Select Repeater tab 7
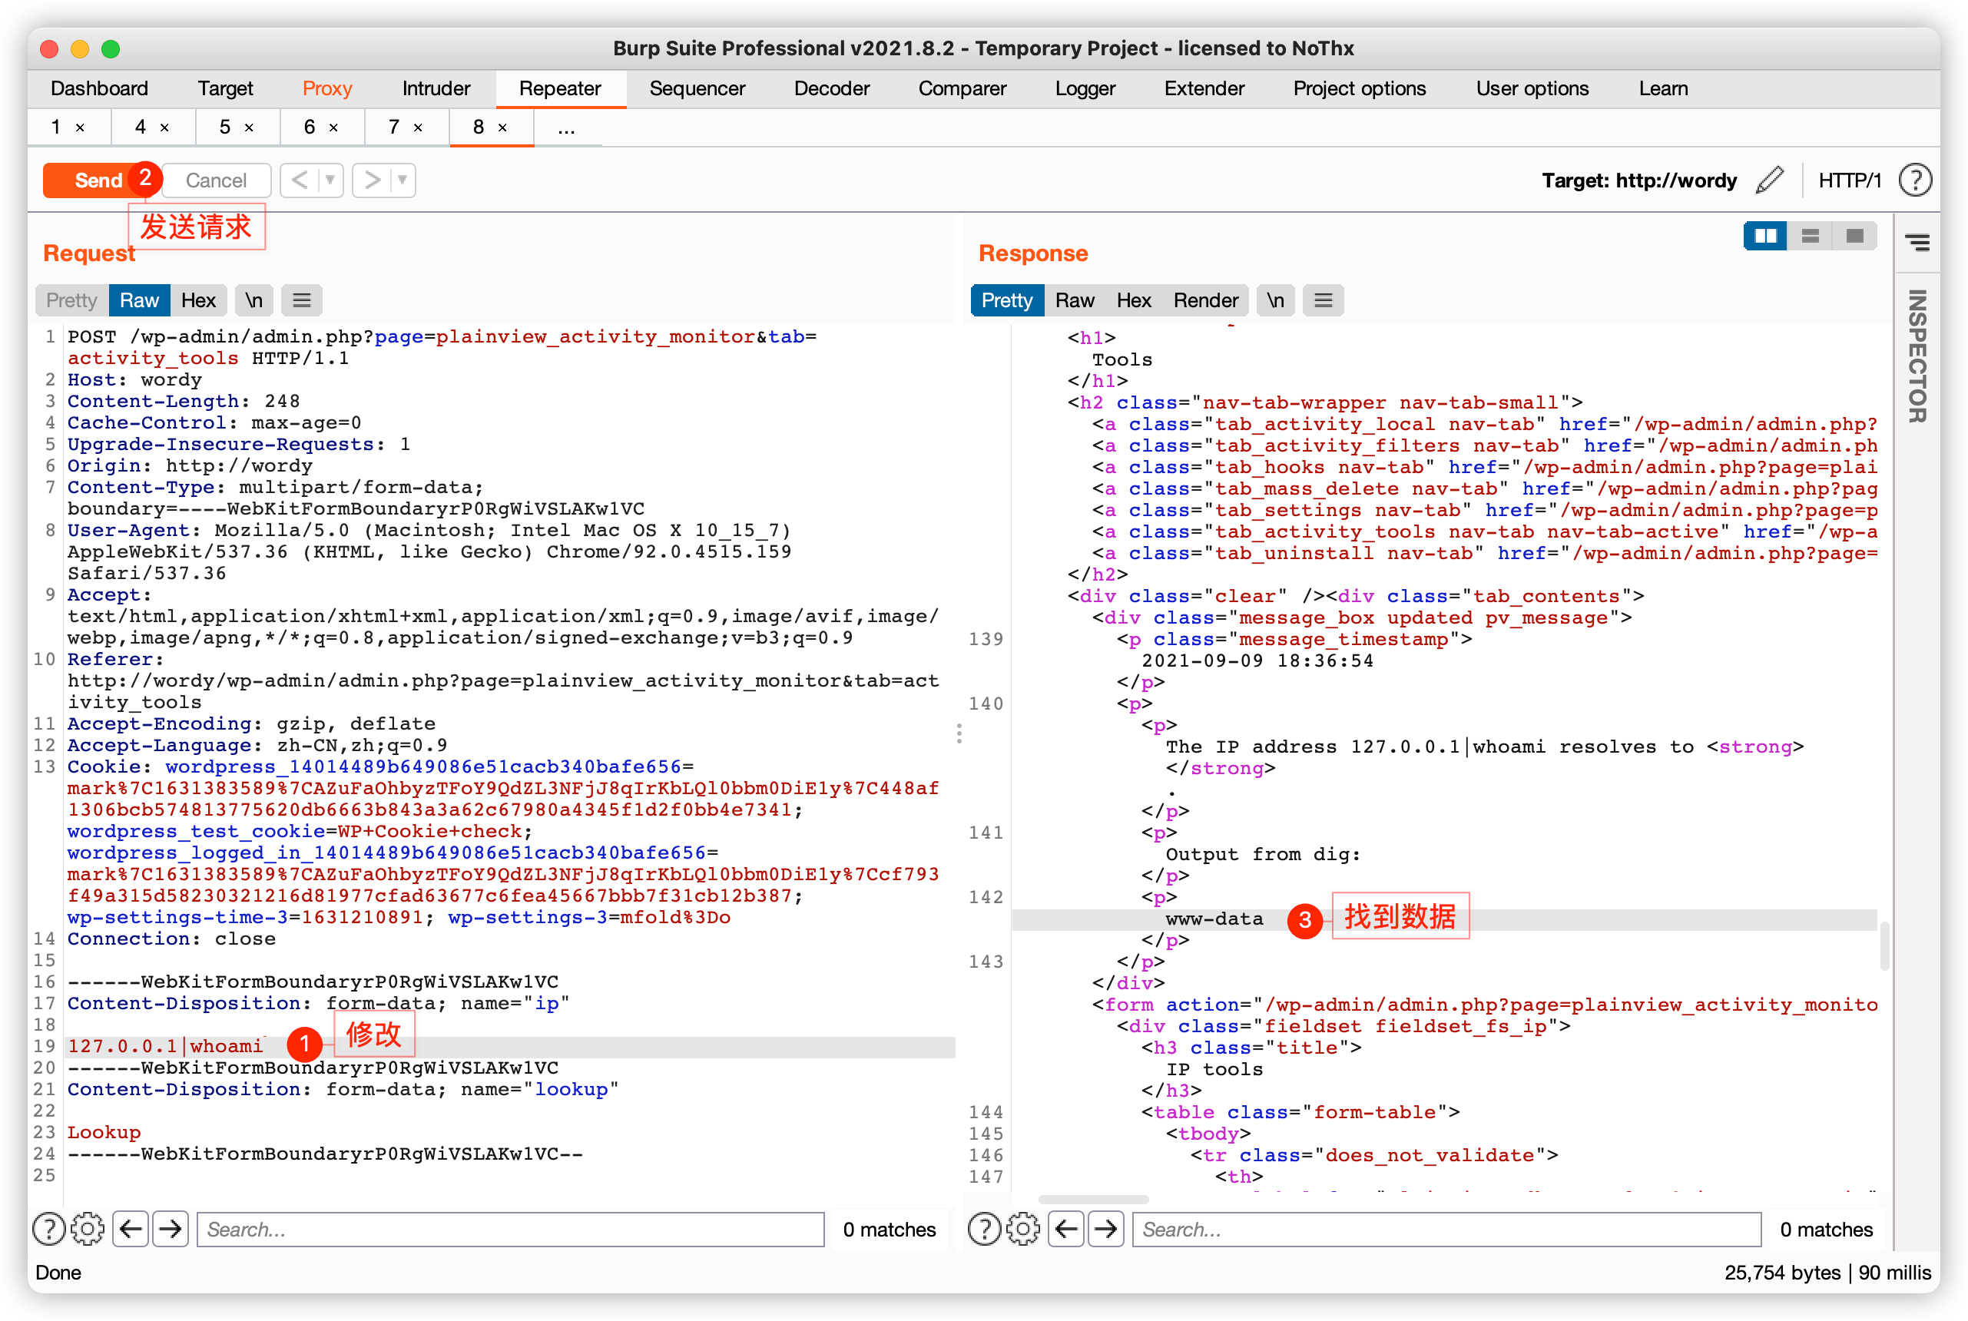This screenshot has width=1968, height=1321. click(x=393, y=127)
